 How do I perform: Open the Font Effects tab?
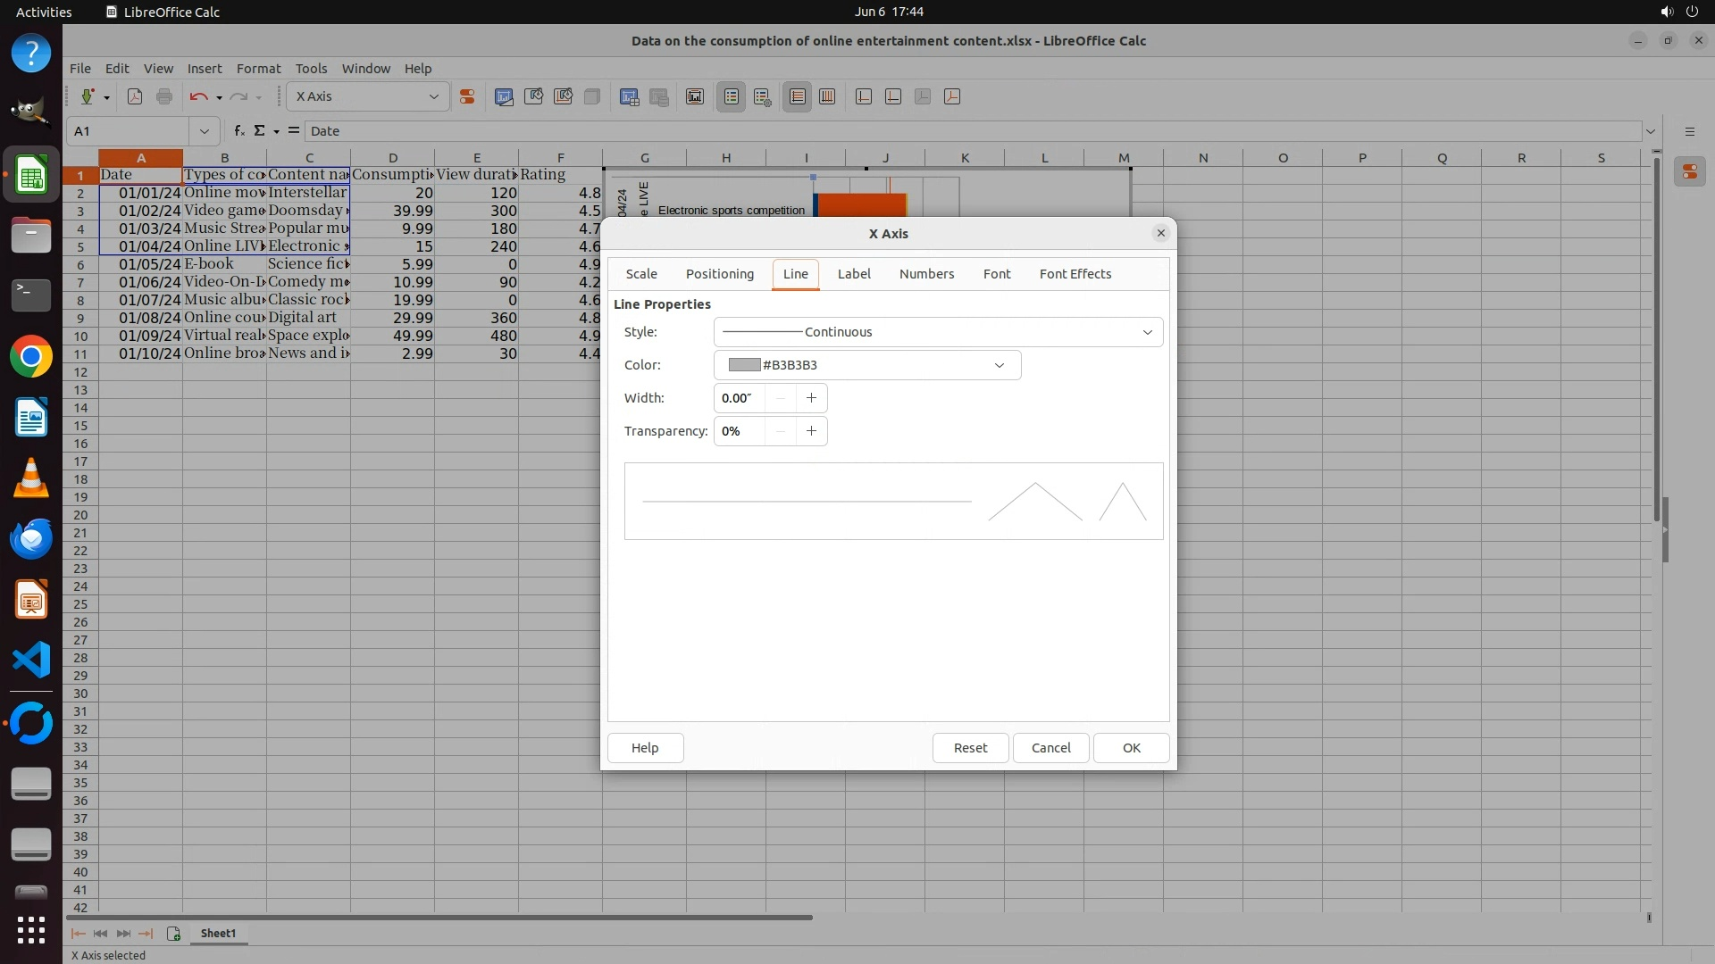(1075, 274)
